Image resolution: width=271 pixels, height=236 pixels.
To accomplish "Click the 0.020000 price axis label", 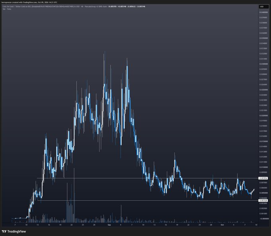I will click(263, 115).
